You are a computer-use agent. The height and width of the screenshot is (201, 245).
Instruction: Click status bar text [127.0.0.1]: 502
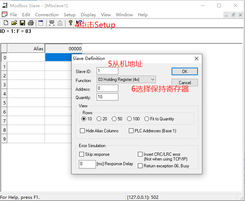[x=143, y=197]
